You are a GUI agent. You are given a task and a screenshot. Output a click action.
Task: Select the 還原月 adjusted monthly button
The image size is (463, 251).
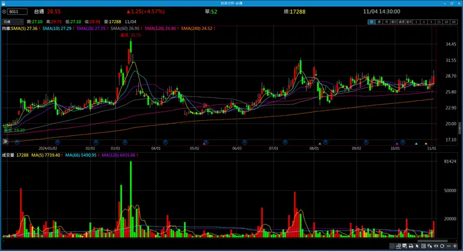click(x=409, y=22)
